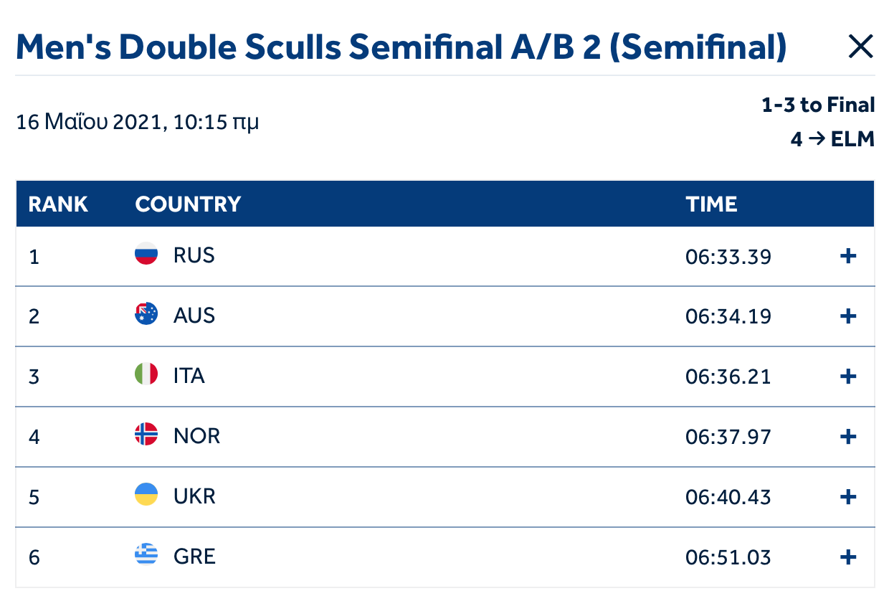Expand the GRE result row

click(848, 557)
